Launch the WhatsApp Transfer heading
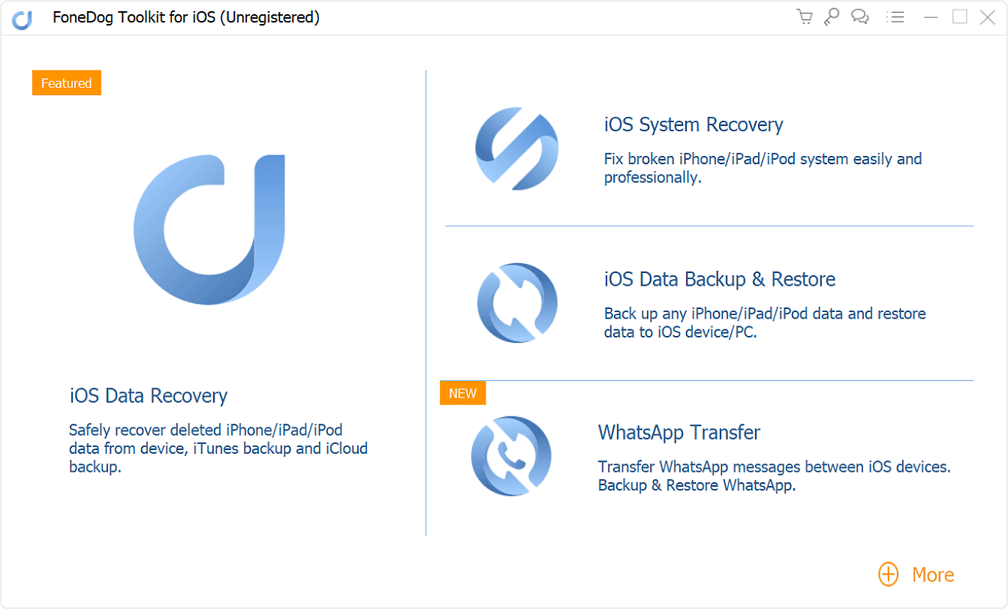Image resolution: width=1008 pixels, height=609 pixels. coord(679,433)
